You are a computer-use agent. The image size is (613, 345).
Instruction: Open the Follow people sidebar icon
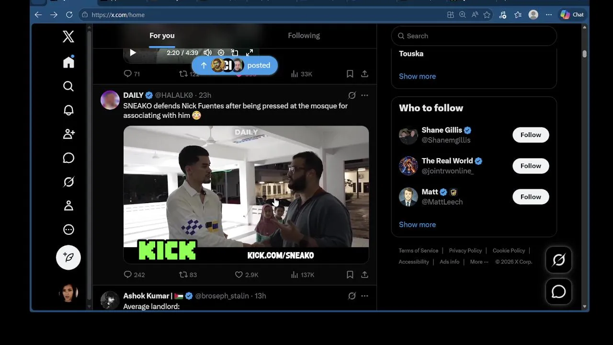(x=68, y=134)
